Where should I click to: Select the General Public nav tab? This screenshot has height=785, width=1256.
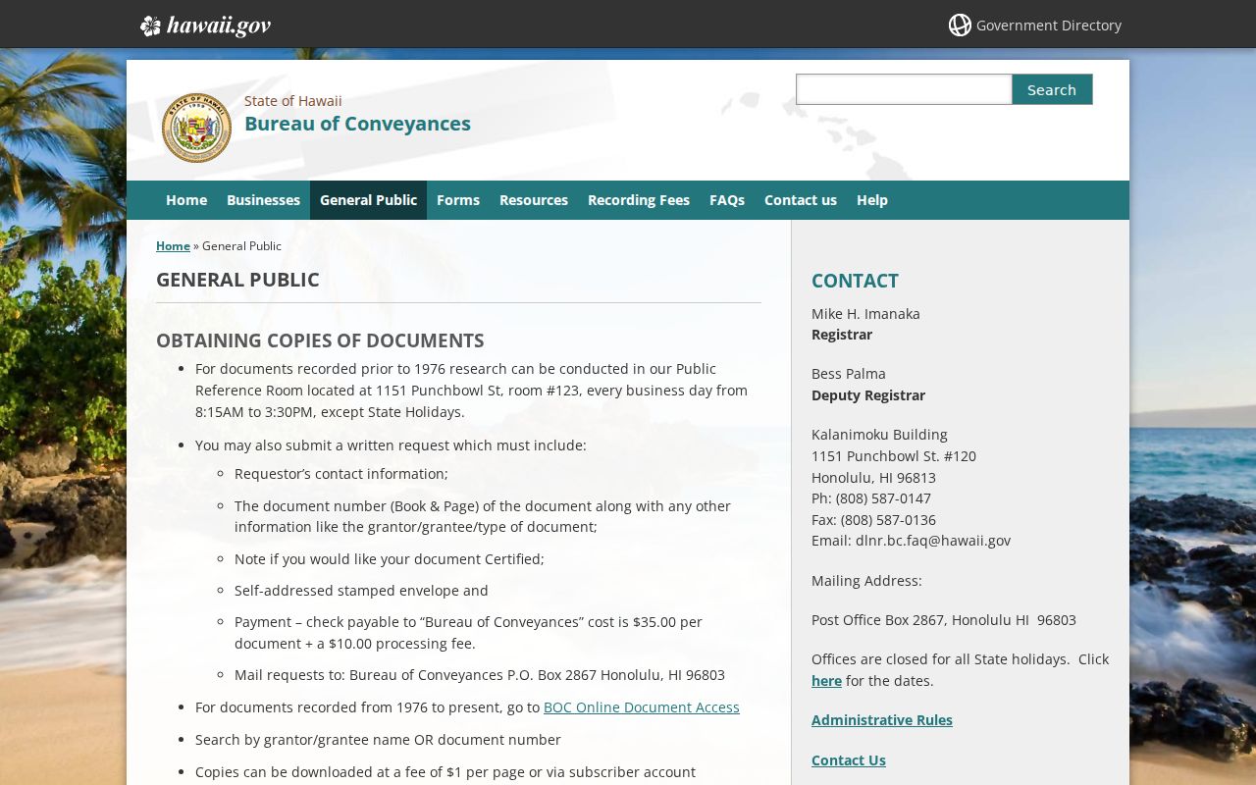(368, 200)
